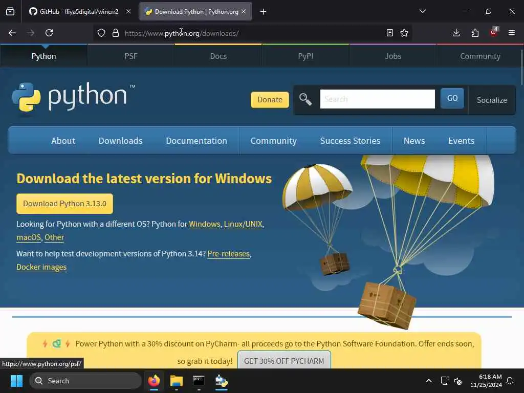This screenshot has height=393, width=524.
Task: Bookmark this page with the star icon
Action: pyautogui.click(x=404, y=33)
